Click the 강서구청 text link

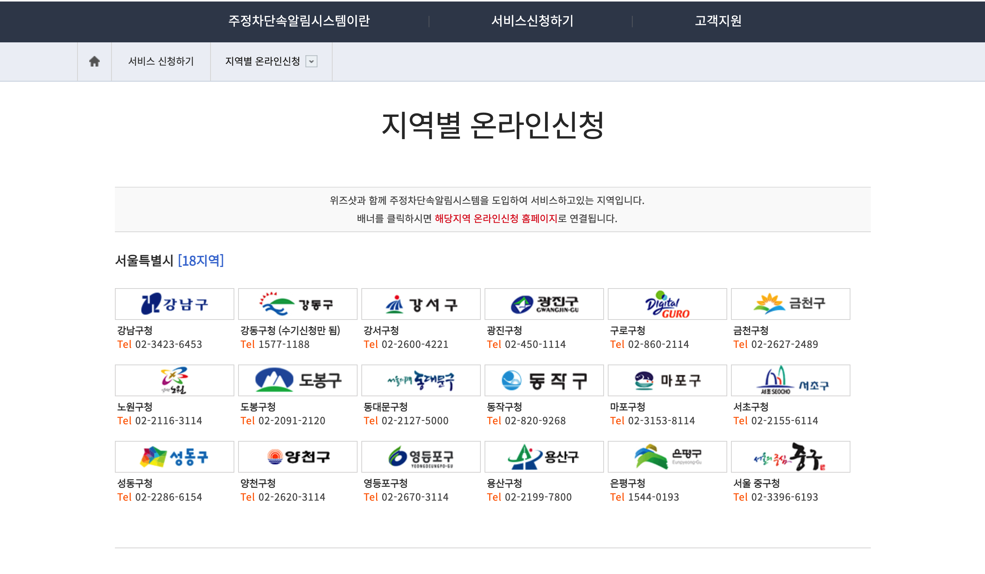click(381, 330)
